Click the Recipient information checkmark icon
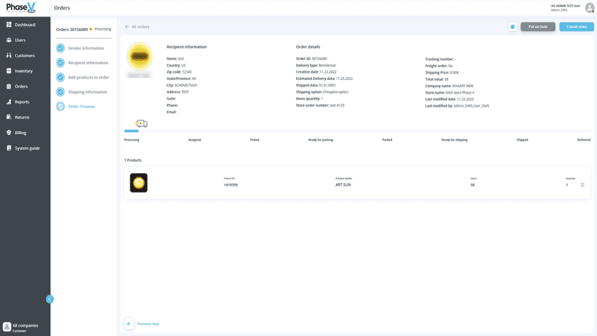 click(x=60, y=63)
